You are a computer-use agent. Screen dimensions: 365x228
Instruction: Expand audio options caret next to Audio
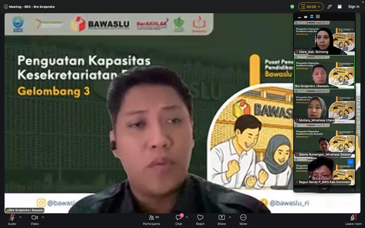tap(20, 217)
